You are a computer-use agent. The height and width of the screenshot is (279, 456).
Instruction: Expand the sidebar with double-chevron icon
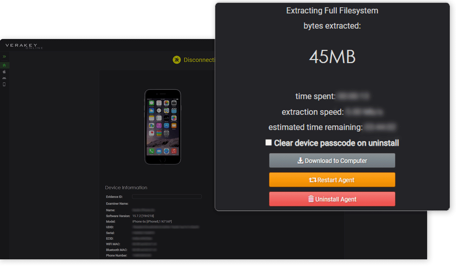click(x=4, y=56)
